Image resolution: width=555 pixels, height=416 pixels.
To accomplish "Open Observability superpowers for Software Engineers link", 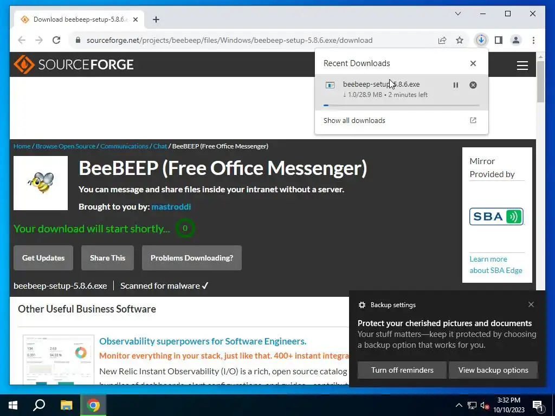I will pos(203,341).
